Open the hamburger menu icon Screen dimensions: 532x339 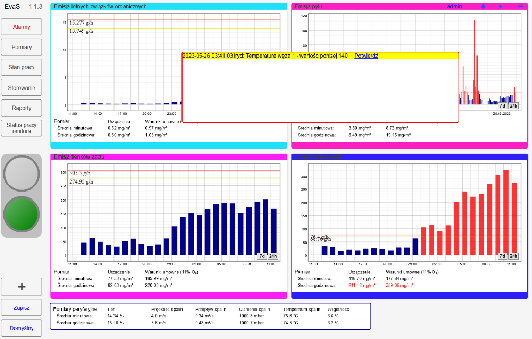(x=521, y=6)
